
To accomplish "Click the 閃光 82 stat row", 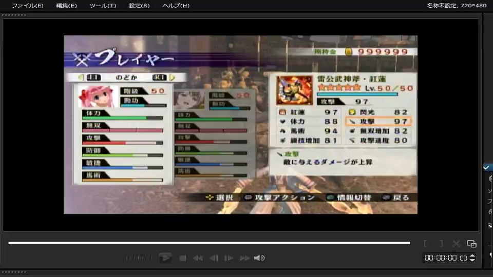I will click(x=378, y=112).
